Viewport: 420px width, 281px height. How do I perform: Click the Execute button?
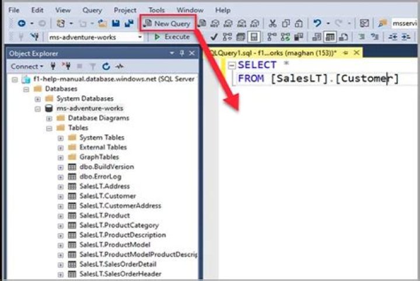tap(172, 37)
